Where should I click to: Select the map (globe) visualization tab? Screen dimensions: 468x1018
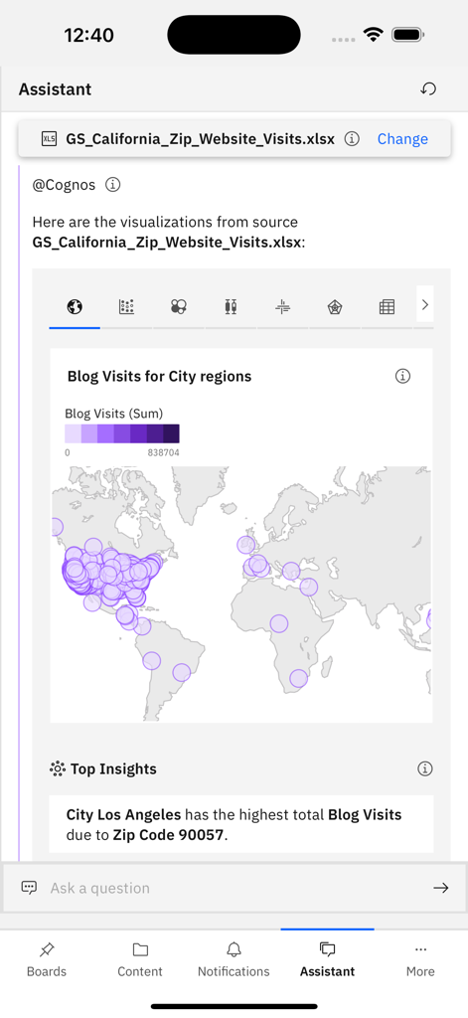75,306
